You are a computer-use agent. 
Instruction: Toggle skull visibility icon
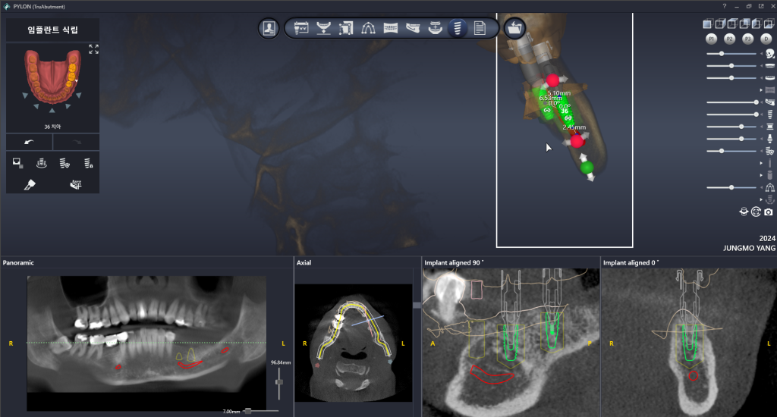770,54
